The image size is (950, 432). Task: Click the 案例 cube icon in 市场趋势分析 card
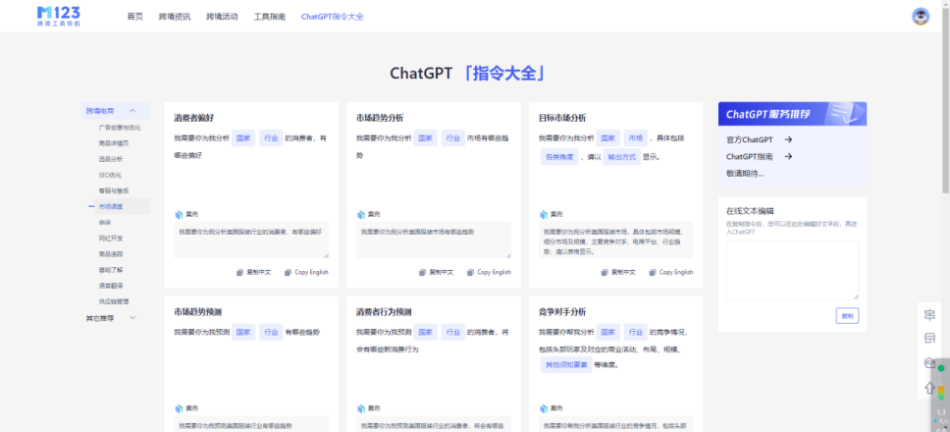361,214
